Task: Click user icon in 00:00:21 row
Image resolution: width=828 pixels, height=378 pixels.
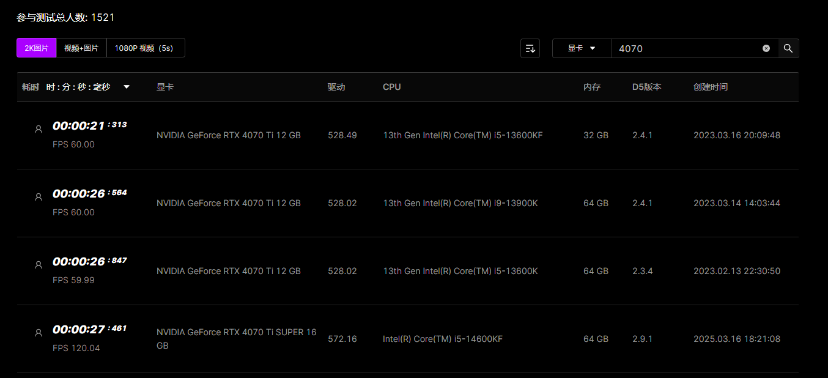Action: tap(39, 129)
